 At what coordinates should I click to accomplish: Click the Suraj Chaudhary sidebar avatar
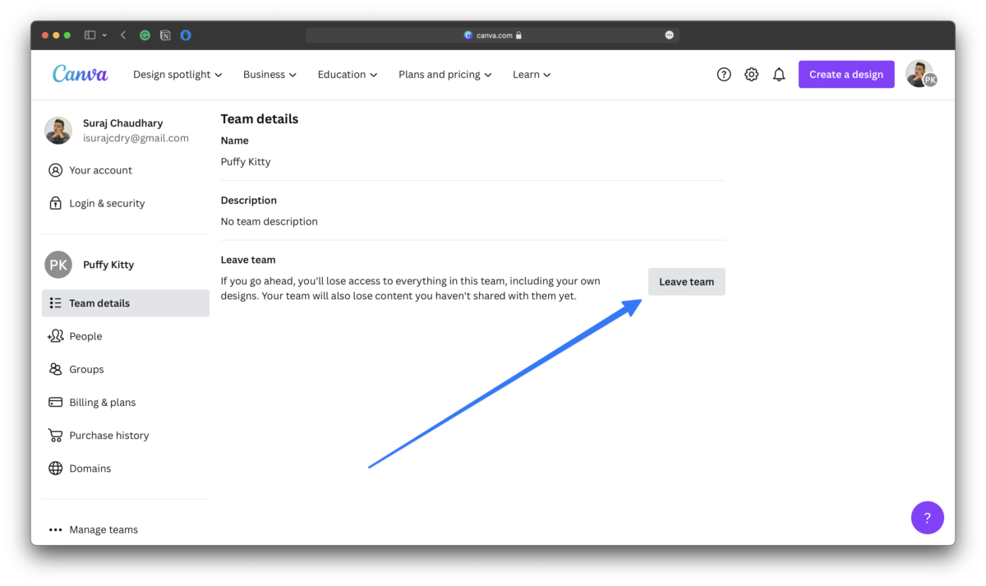(58, 131)
